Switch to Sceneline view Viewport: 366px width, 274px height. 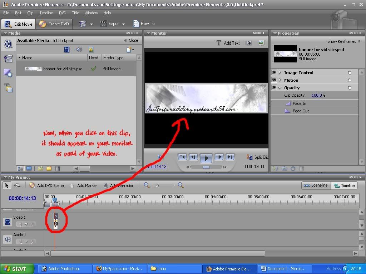[316, 185]
